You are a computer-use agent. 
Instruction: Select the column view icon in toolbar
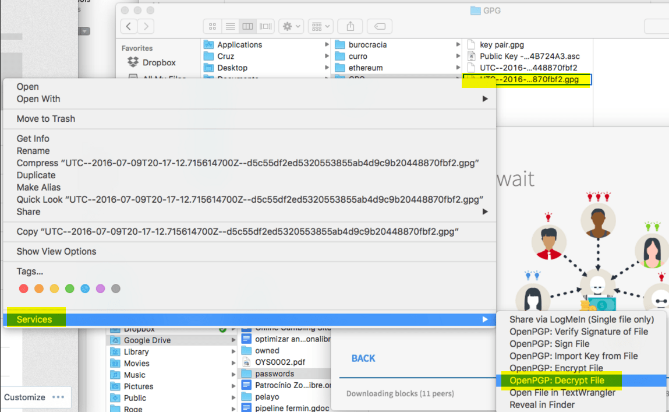[x=247, y=26]
